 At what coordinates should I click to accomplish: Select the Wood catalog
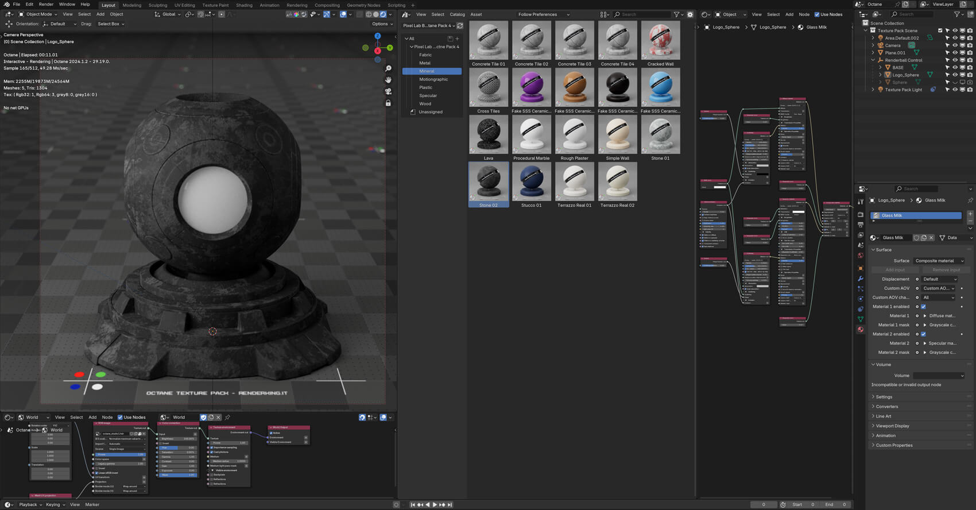425,104
